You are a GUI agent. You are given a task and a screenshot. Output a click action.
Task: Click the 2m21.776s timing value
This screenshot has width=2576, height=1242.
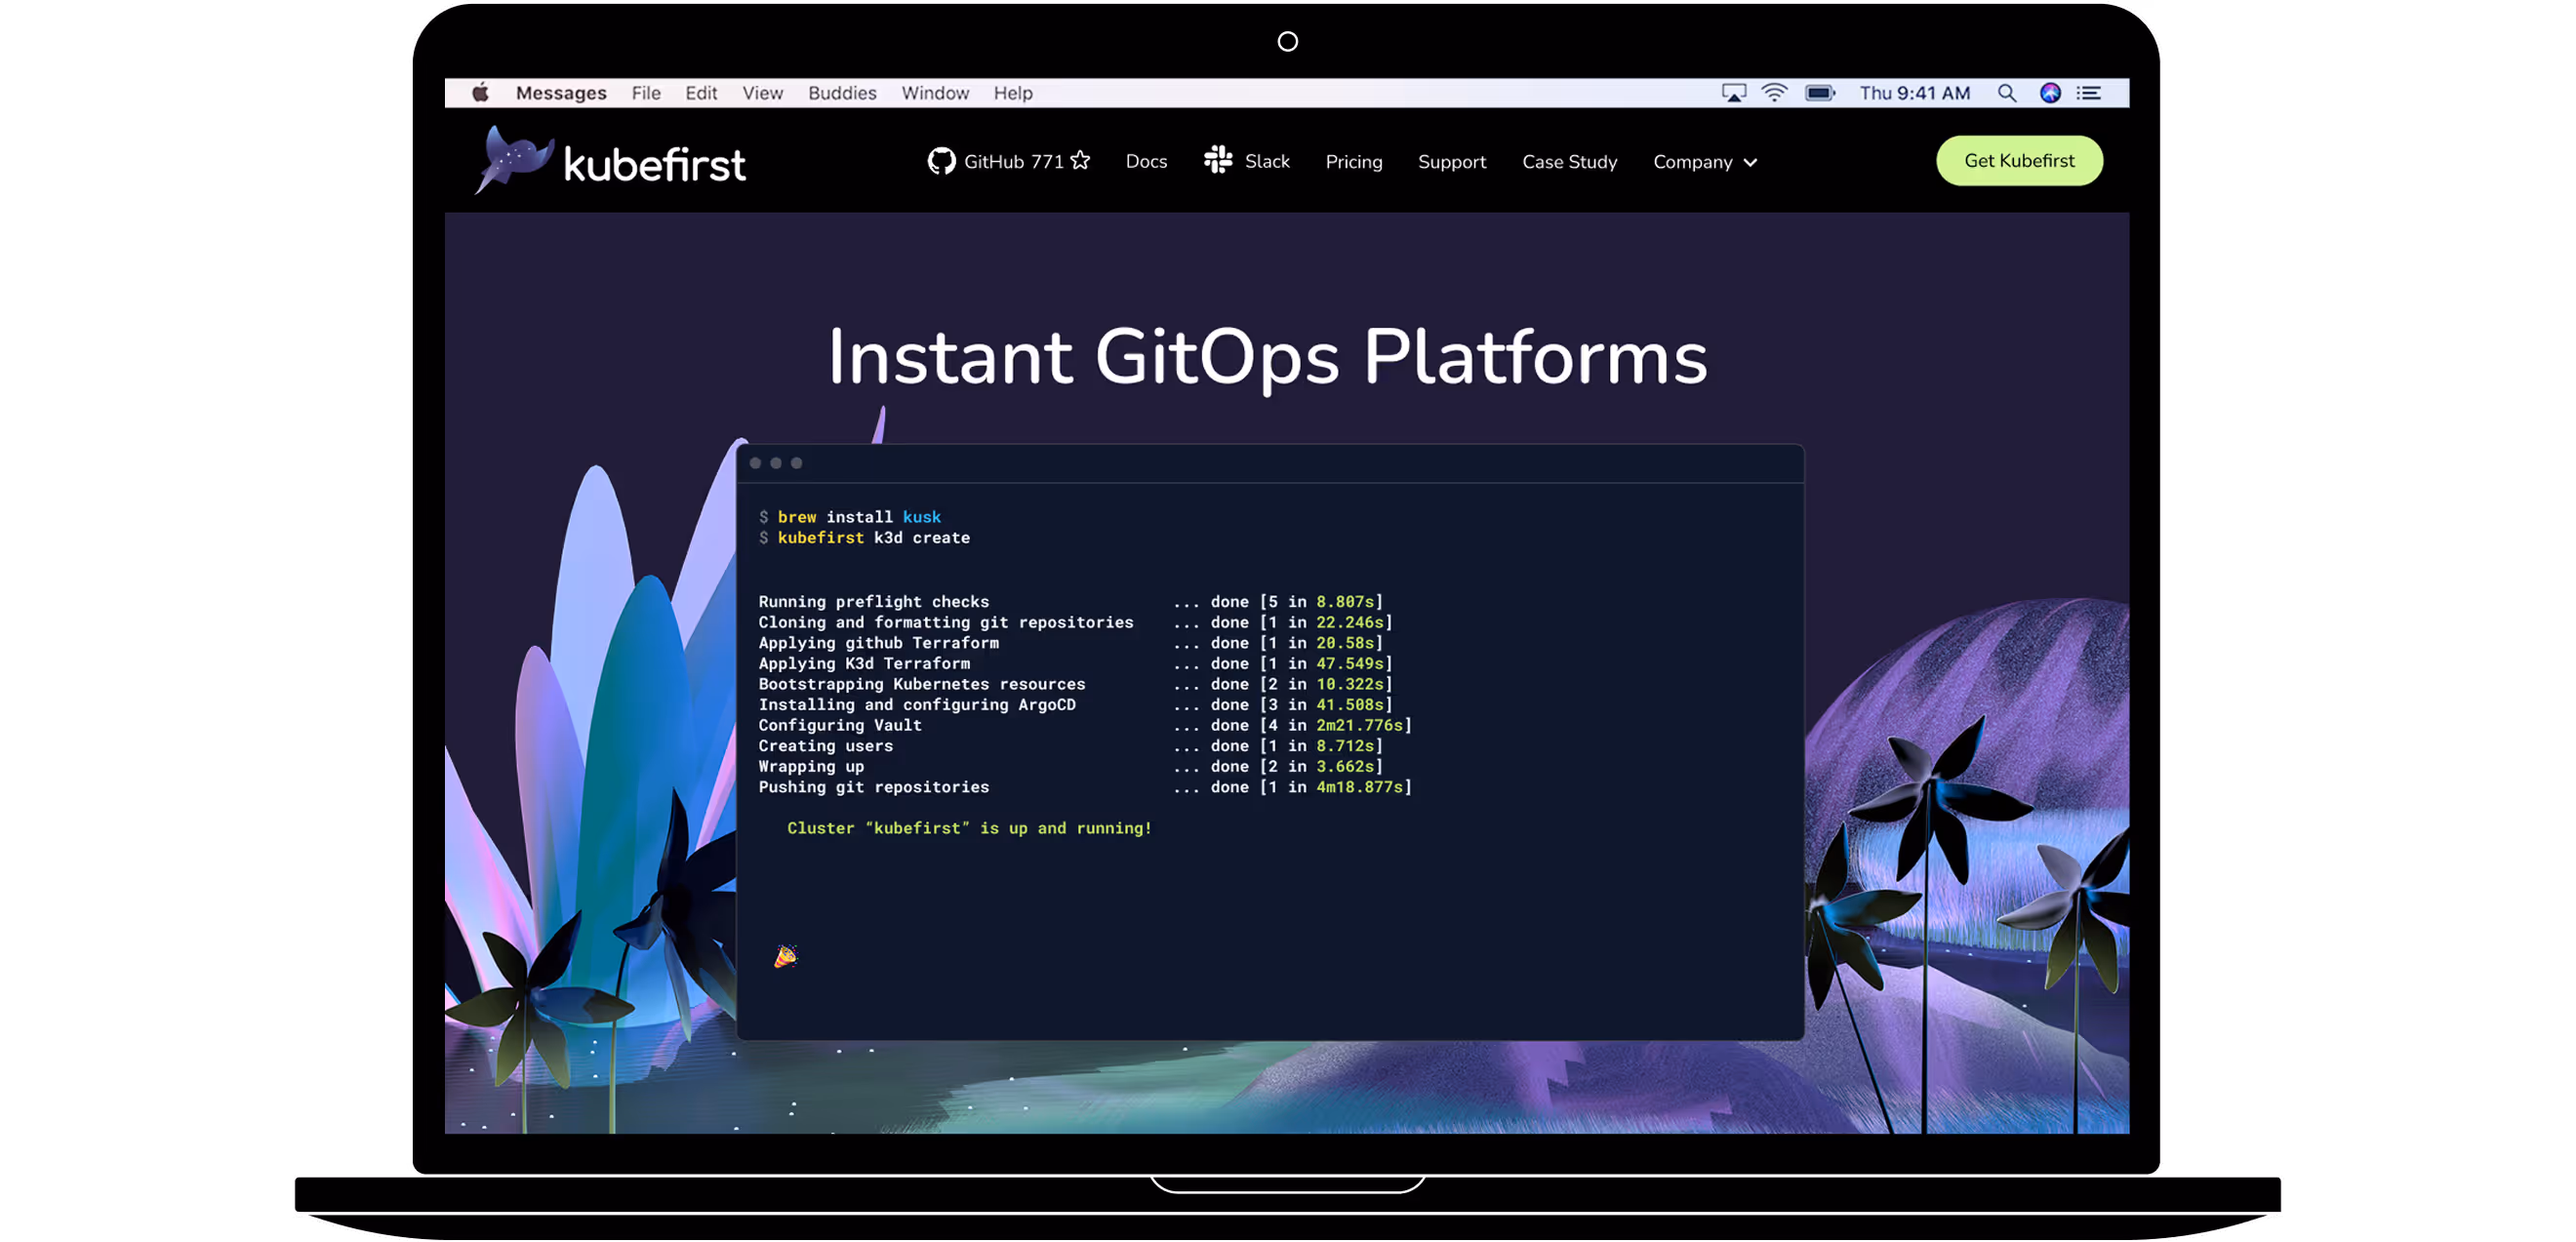[1360, 726]
